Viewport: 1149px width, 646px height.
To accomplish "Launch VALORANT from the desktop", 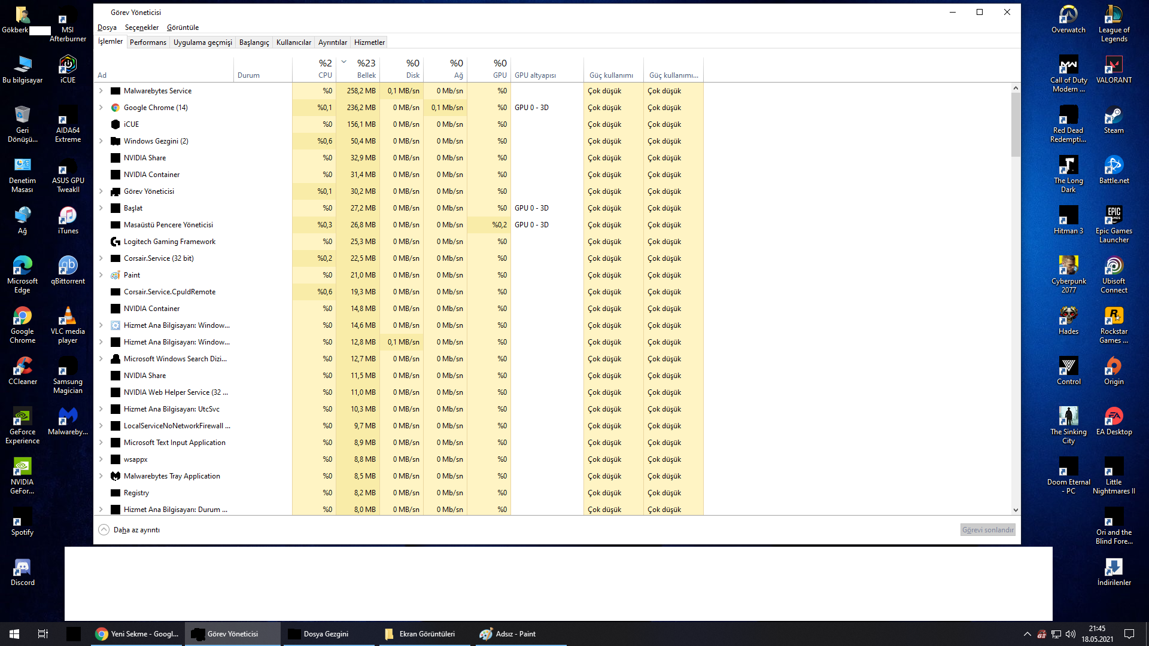I will coord(1114,69).
